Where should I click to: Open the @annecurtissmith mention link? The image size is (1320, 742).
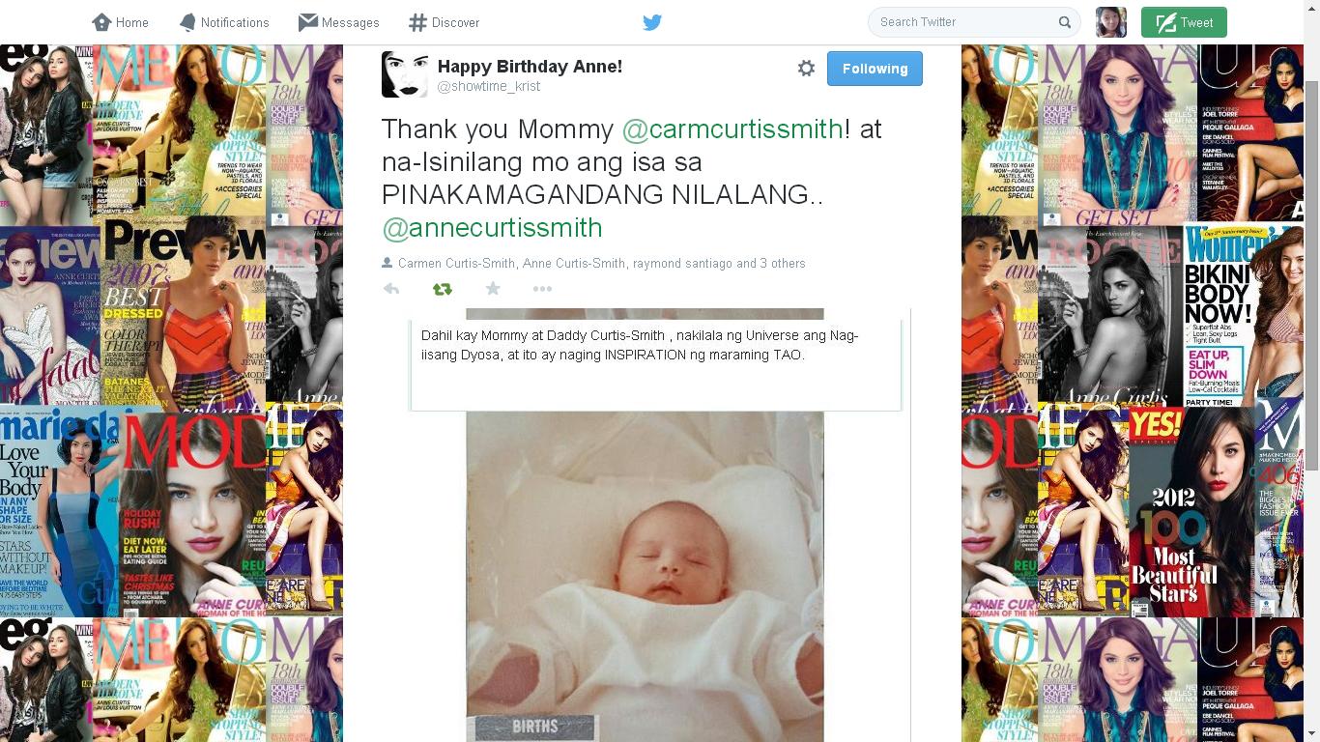tap(492, 228)
